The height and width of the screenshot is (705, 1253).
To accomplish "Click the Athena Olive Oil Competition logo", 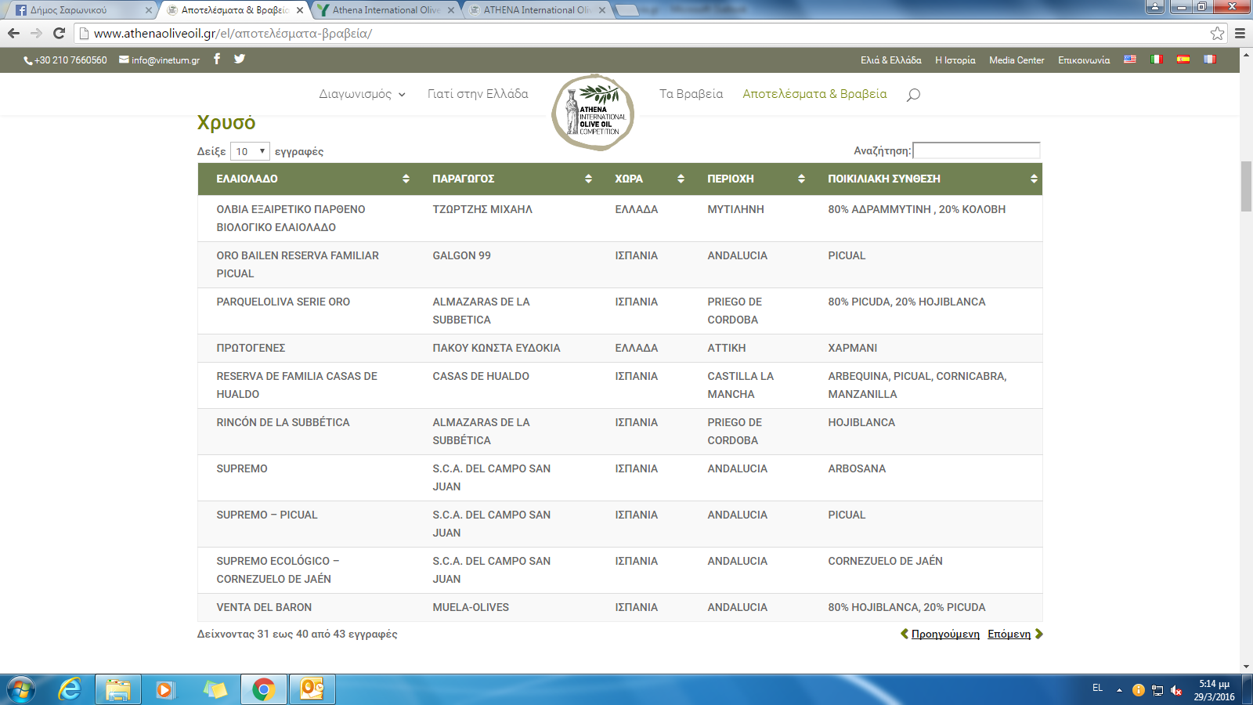I will click(593, 112).
